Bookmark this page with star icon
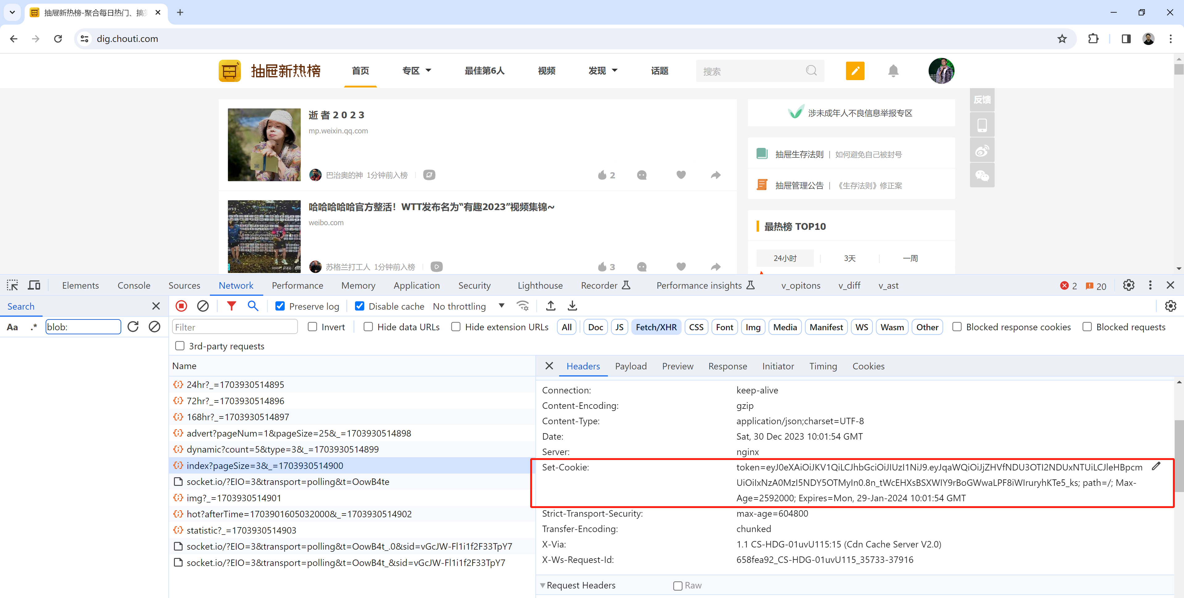Screen dimensions: 1184x598 pos(1062,39)
